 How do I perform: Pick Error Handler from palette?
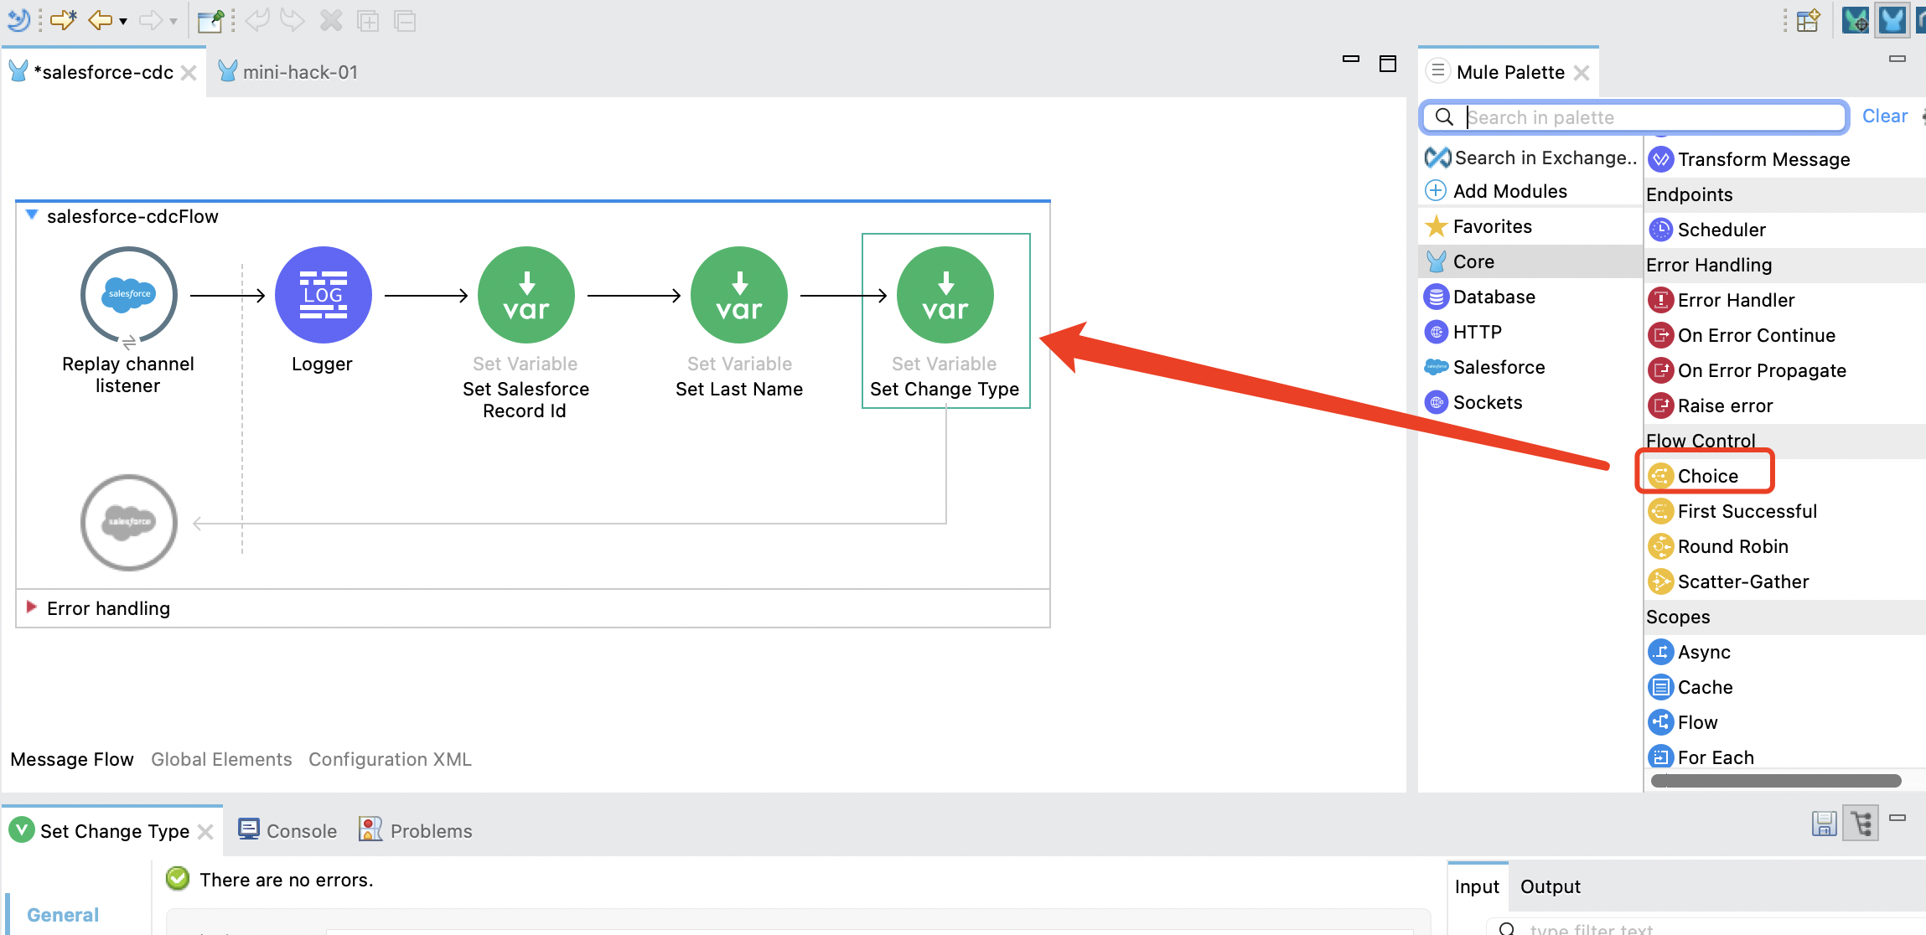tap(1721, 300)
